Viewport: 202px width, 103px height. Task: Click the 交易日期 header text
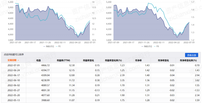point(12,61)
